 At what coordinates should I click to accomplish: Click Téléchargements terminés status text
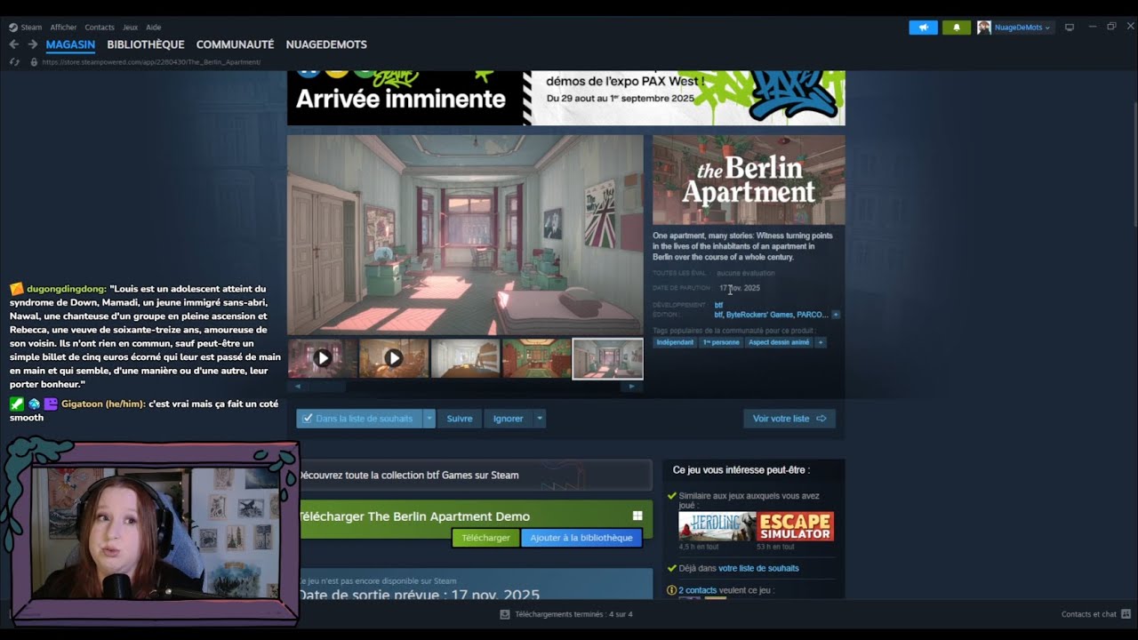573,614
